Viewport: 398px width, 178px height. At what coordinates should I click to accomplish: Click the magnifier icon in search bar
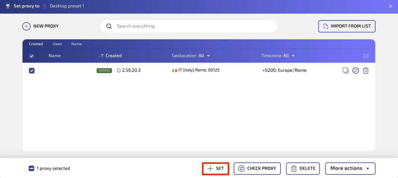109,26
